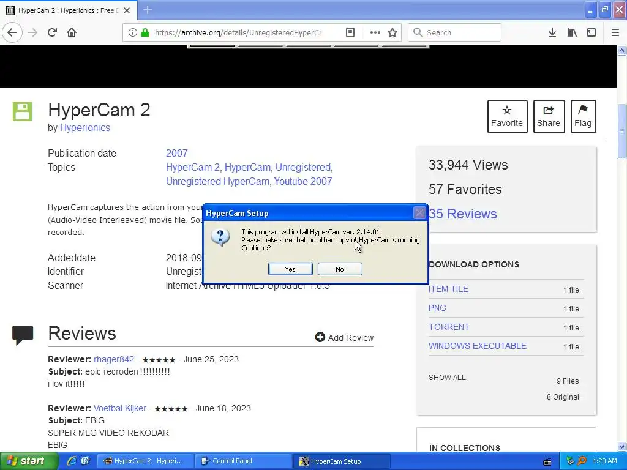
Task: Toggle reader view in address bar
Action: 350,32
